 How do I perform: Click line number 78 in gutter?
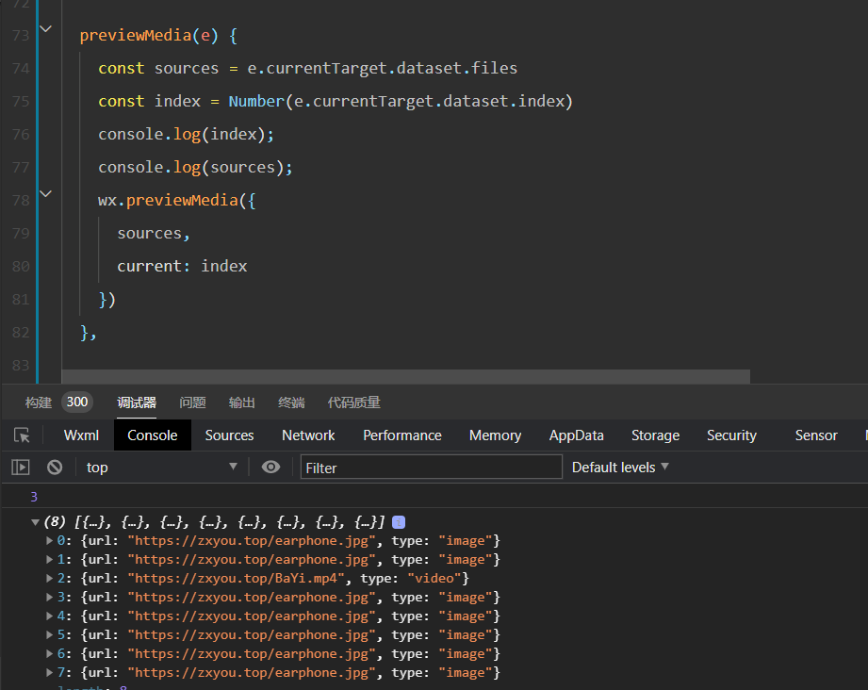tap(21, 201)
